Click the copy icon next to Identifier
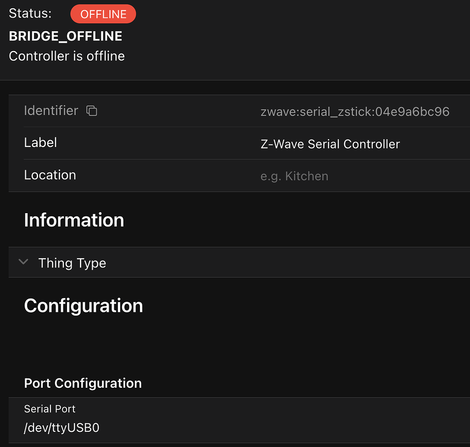Viewport: 470px width, 447px height. [x=91, y=111]
